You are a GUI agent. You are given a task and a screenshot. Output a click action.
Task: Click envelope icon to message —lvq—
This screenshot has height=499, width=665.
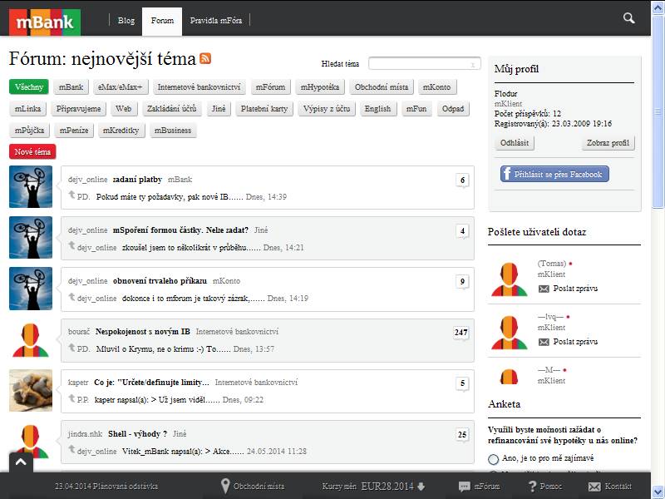pos(544,342)
